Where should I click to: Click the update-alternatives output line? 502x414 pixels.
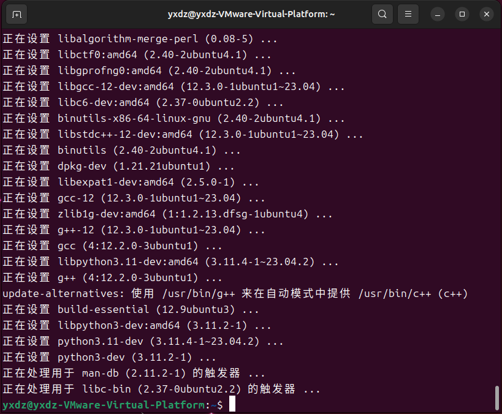point(235,293)
